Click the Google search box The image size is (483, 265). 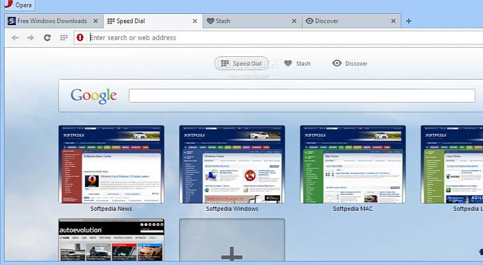click(301, 95)
